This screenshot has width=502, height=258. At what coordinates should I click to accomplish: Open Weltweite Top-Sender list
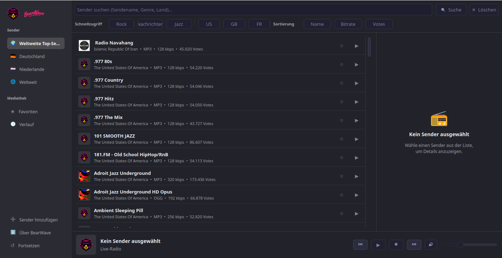[36, 43]
